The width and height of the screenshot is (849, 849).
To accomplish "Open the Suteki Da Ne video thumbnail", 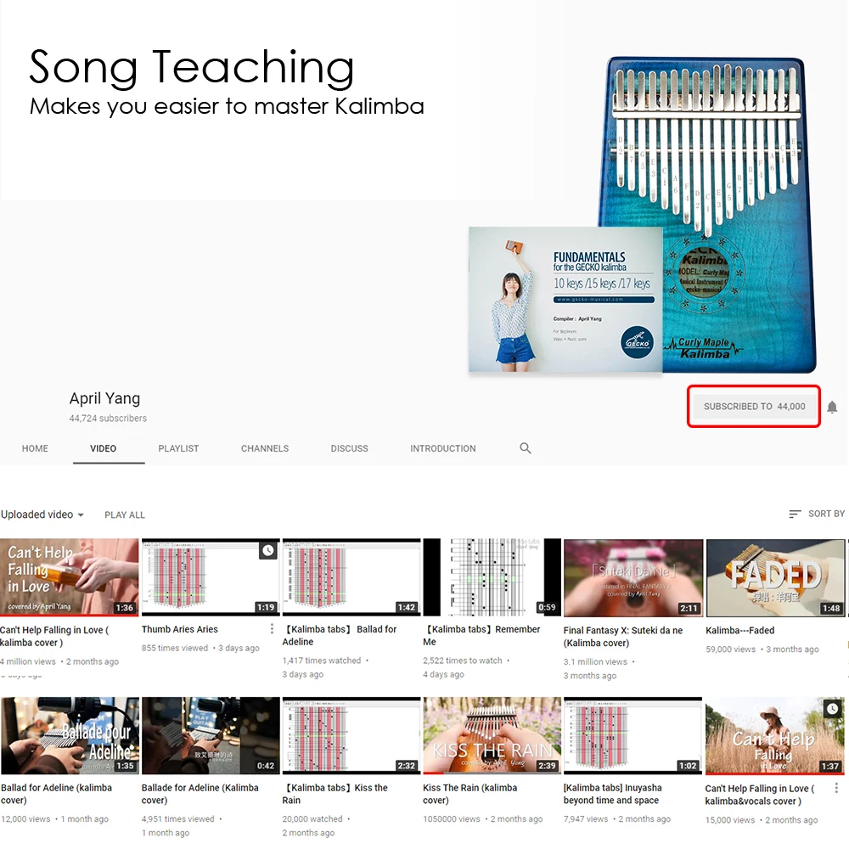I will (x=633, y=577).
